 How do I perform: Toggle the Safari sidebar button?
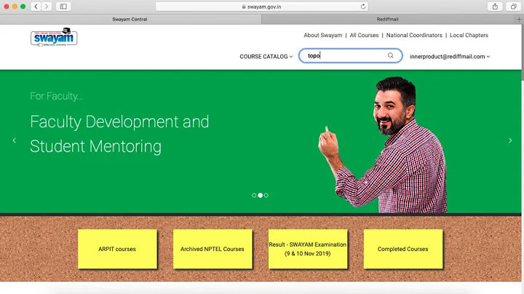click(63, 7)
